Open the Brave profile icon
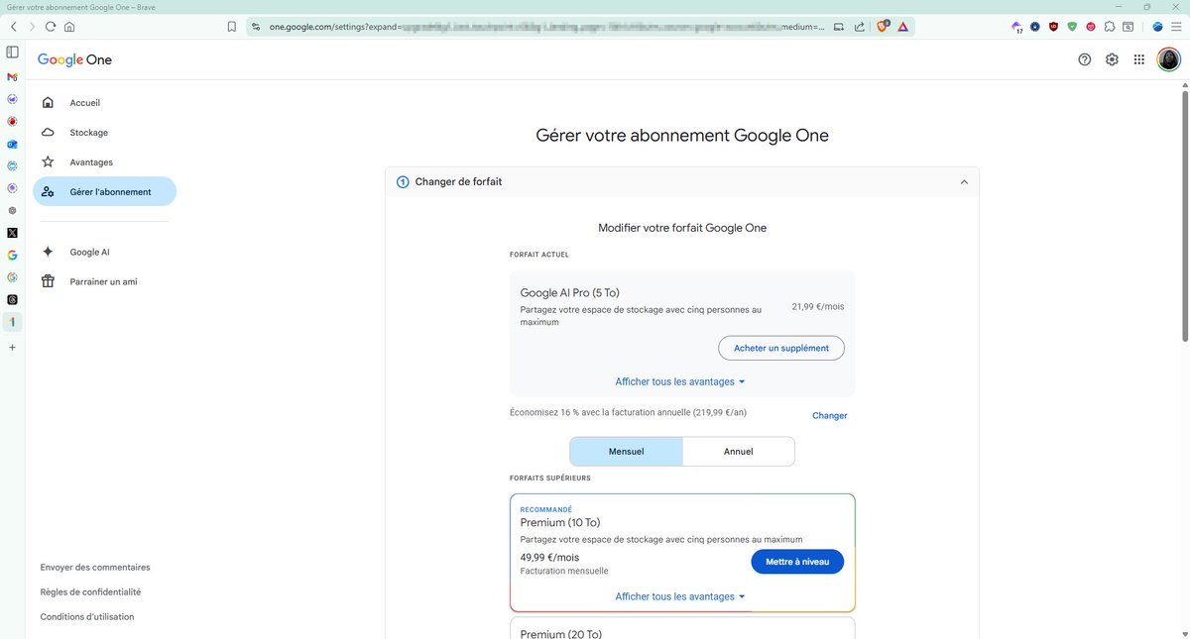 (1157, 27)
